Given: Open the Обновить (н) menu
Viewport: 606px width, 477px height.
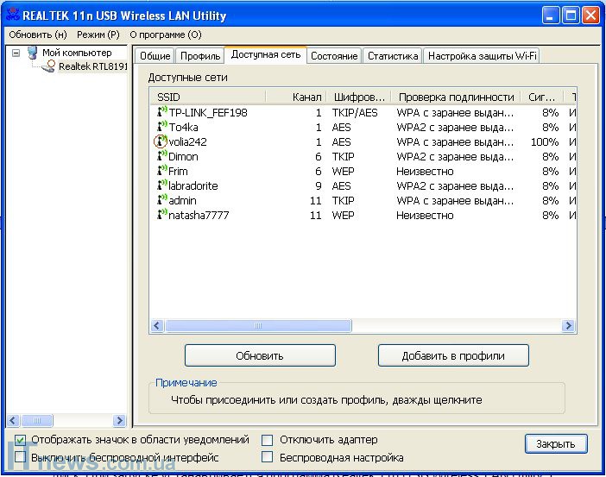Looking at the screenshot, I should [x=38, y=35].
